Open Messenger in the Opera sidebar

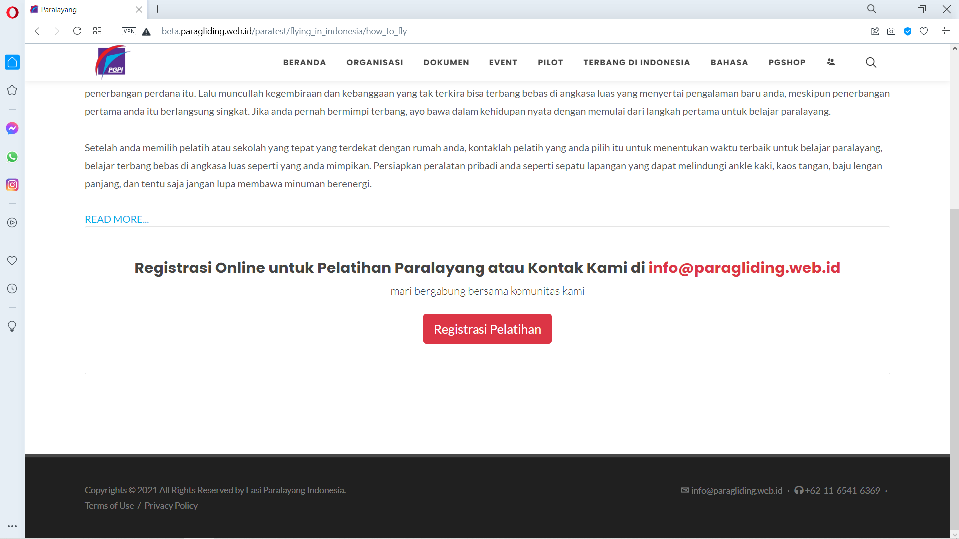(x=12, y=128)
